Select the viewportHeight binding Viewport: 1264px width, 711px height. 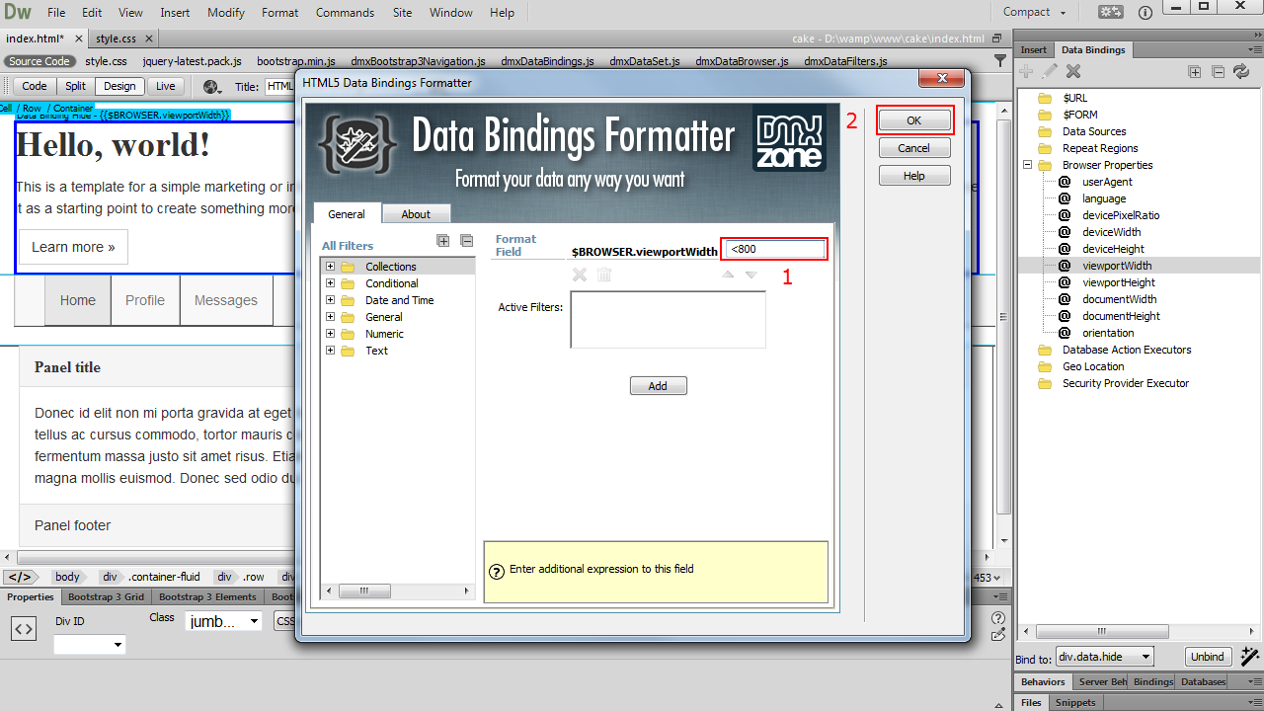tap(1118, 282)
